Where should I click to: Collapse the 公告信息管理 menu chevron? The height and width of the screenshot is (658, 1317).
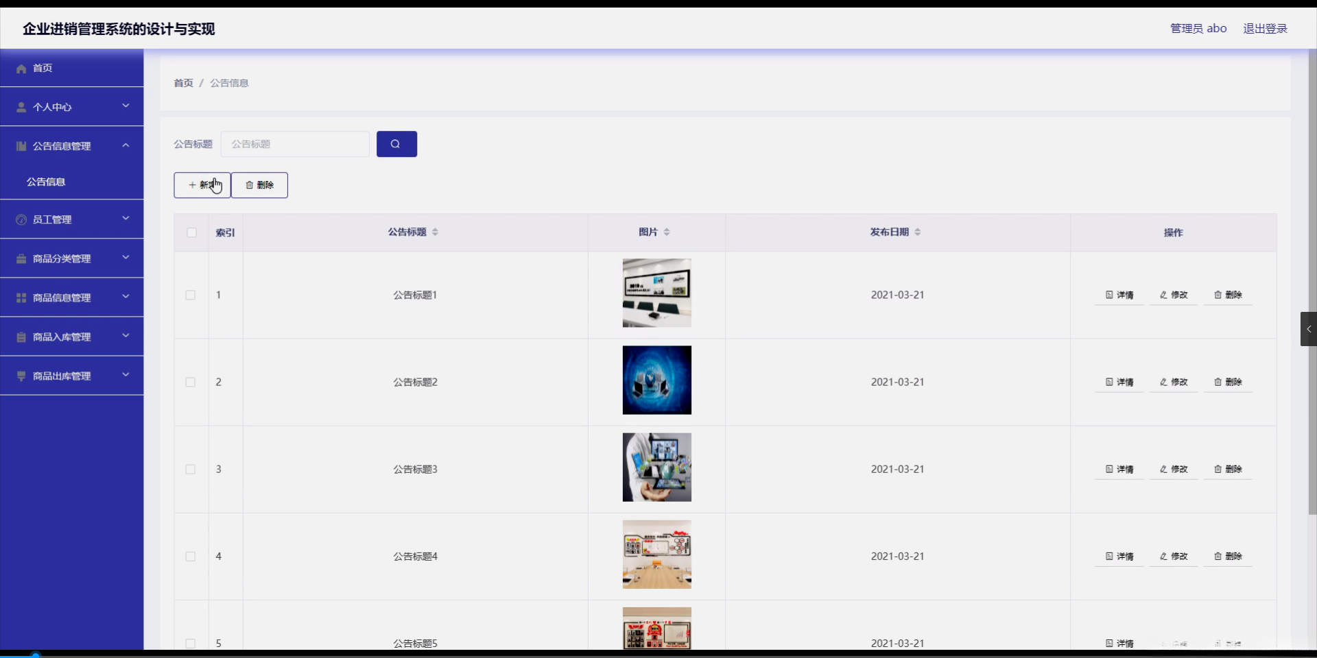coord(126,145)
